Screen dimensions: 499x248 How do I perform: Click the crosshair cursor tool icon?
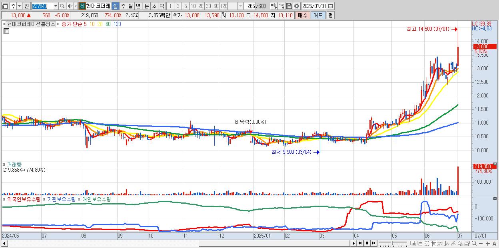[x=433, y=244]
